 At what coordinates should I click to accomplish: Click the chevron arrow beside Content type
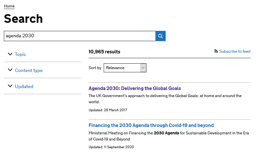[x=10, y=70]
